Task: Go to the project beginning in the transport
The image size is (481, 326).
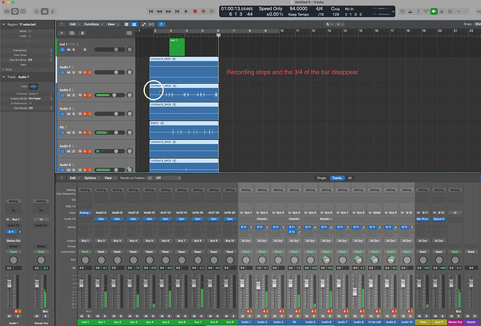Action: click(x=151, y=11)
